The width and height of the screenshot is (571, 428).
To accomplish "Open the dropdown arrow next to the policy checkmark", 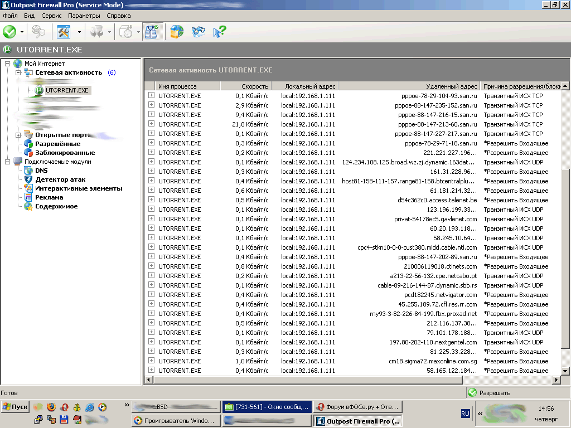I will (x=22, y=32).
